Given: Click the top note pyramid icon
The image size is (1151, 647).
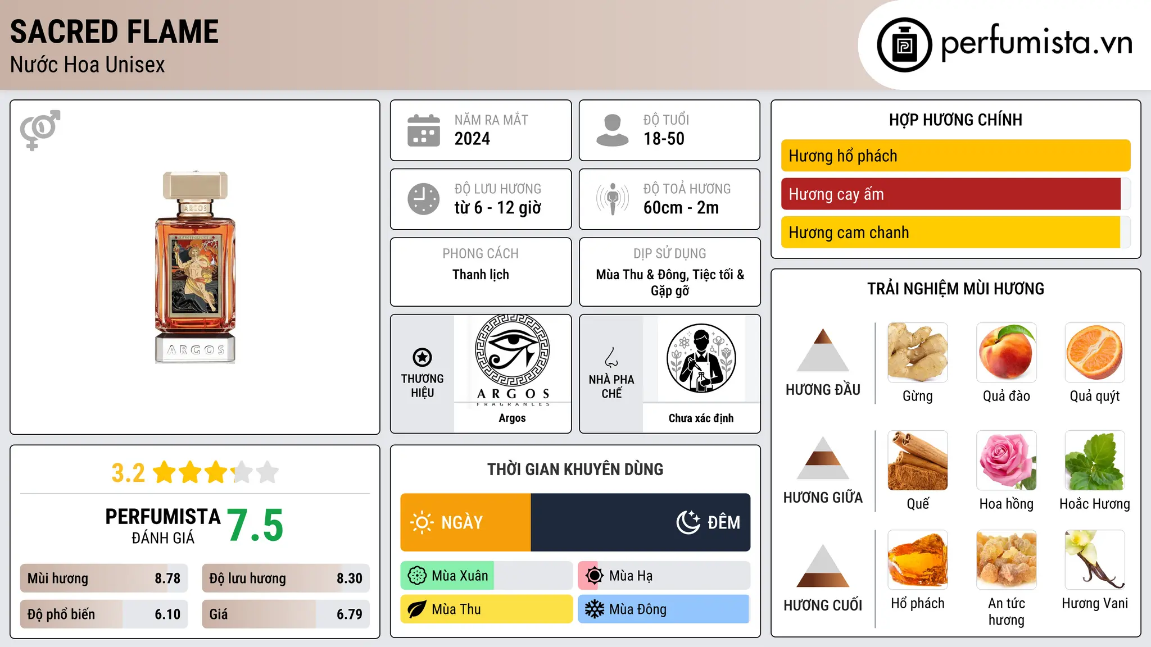Looking at the screenshot, I should (x=823, y=350).
